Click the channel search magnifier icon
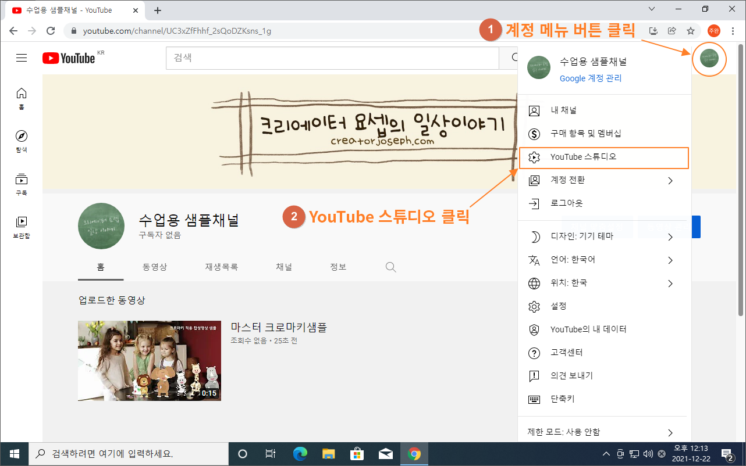This screenshot has height=466, width=746. 391,267
